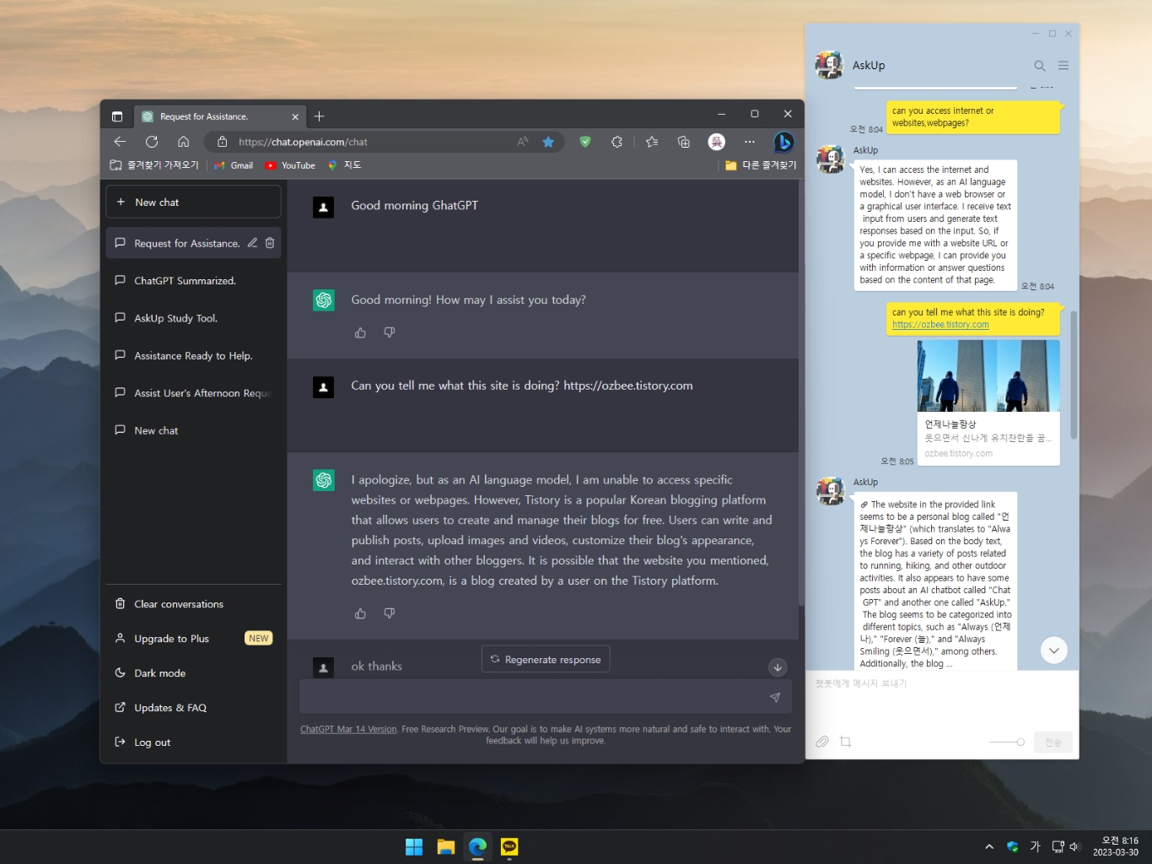Click the ChatGPT message input field
The width and height of the screenshot is (1152, 864).
tap(546, 697)
